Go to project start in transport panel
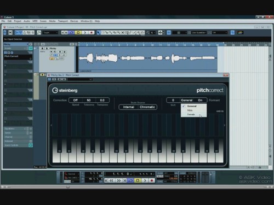The width and height of the screenshot is (274, 205). pos(106,180)
